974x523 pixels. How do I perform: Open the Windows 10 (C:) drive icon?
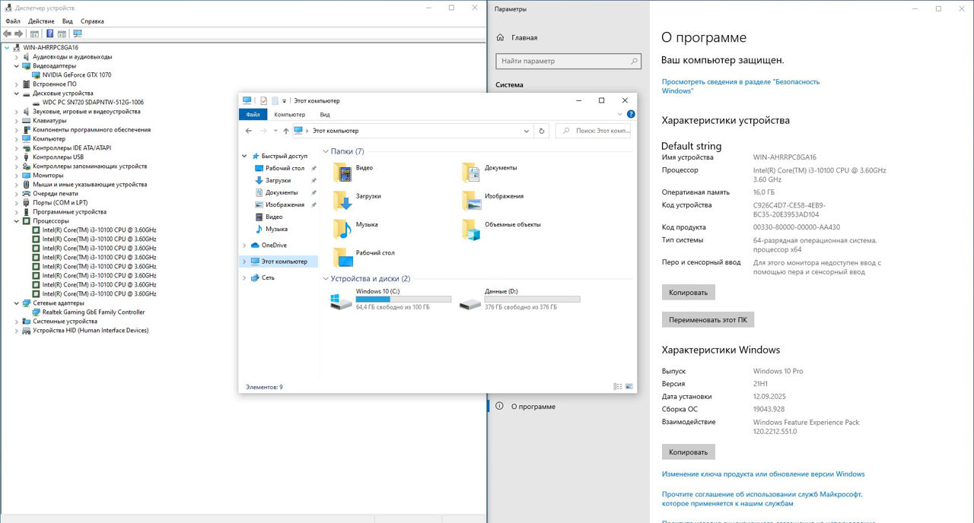(341, 301)
